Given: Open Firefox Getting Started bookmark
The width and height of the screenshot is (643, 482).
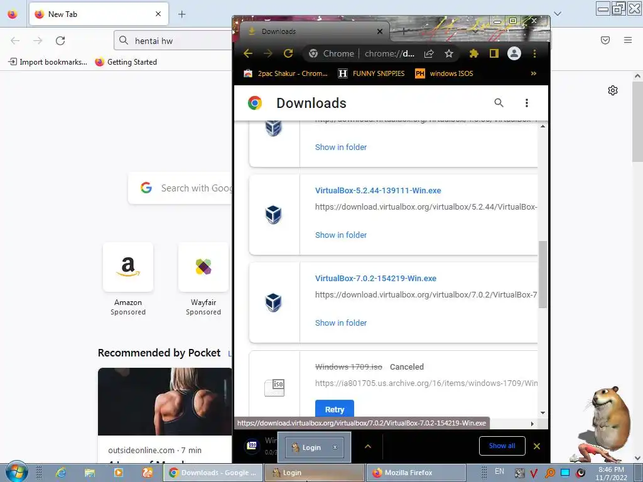Looking at the screenshot, I should tap(126, 62).
